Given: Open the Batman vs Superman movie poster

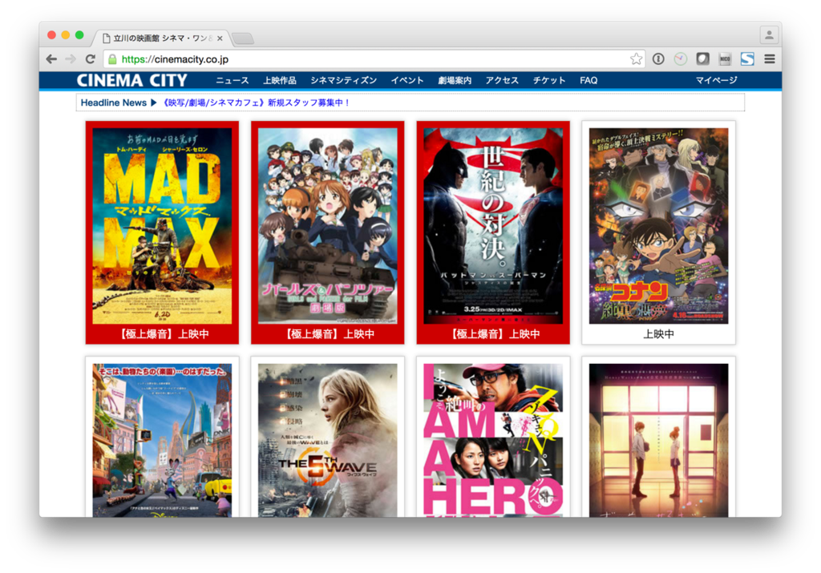Looking at the screenshot, I should (x=493, y=226).
